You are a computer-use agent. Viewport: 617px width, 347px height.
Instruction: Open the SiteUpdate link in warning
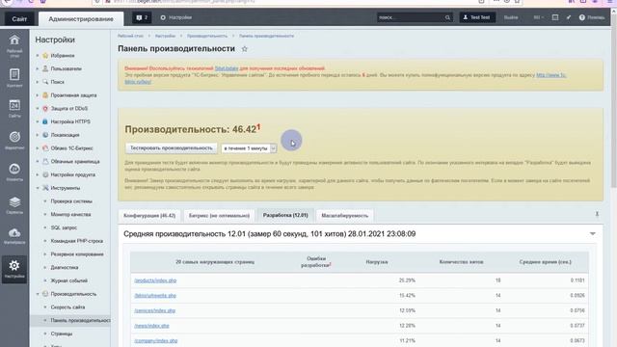click(x=227, y=68)
